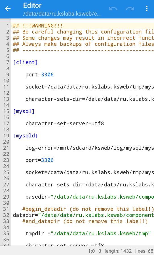Click line number 19 in the gutter
Image resolution: width=154 pixels, height=255 pixels.
(6, 136)
